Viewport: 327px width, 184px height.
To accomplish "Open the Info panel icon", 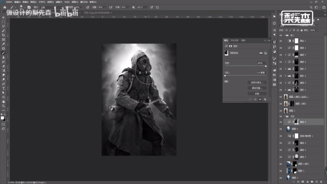I will click(274, 23).
